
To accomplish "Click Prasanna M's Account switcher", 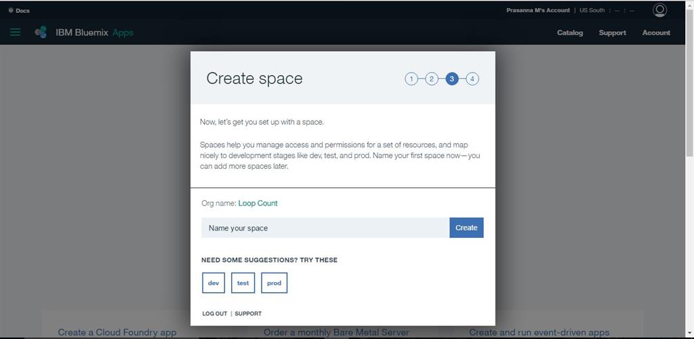I will 537,10.
